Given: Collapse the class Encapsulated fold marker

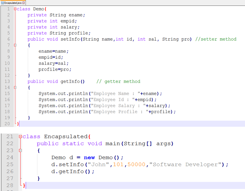Looking at the screenshot, I should coord(20,136).
